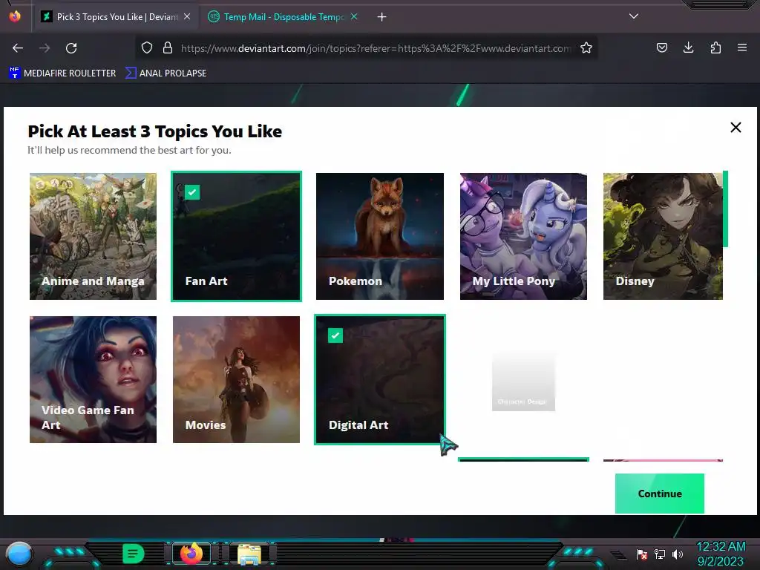This screenshot has height=570, width=760.
Task: Open the second bookmark in bookmarks toolbar
Action: pyautogui.click(x=166, y=73)
